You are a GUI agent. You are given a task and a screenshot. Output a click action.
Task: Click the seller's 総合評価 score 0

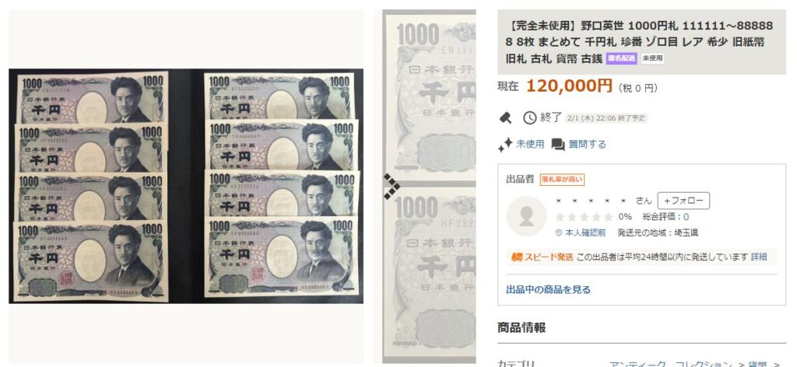pyautogui.click(x=686, y=217)
